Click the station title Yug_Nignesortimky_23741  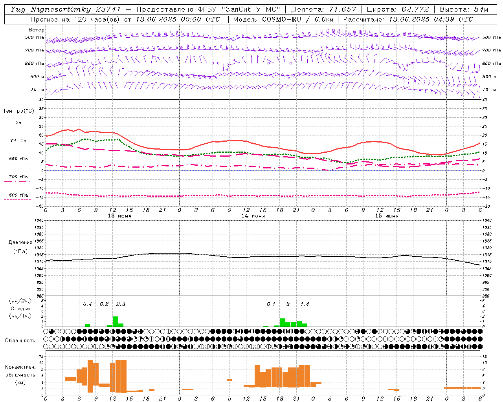pos(66,9)
